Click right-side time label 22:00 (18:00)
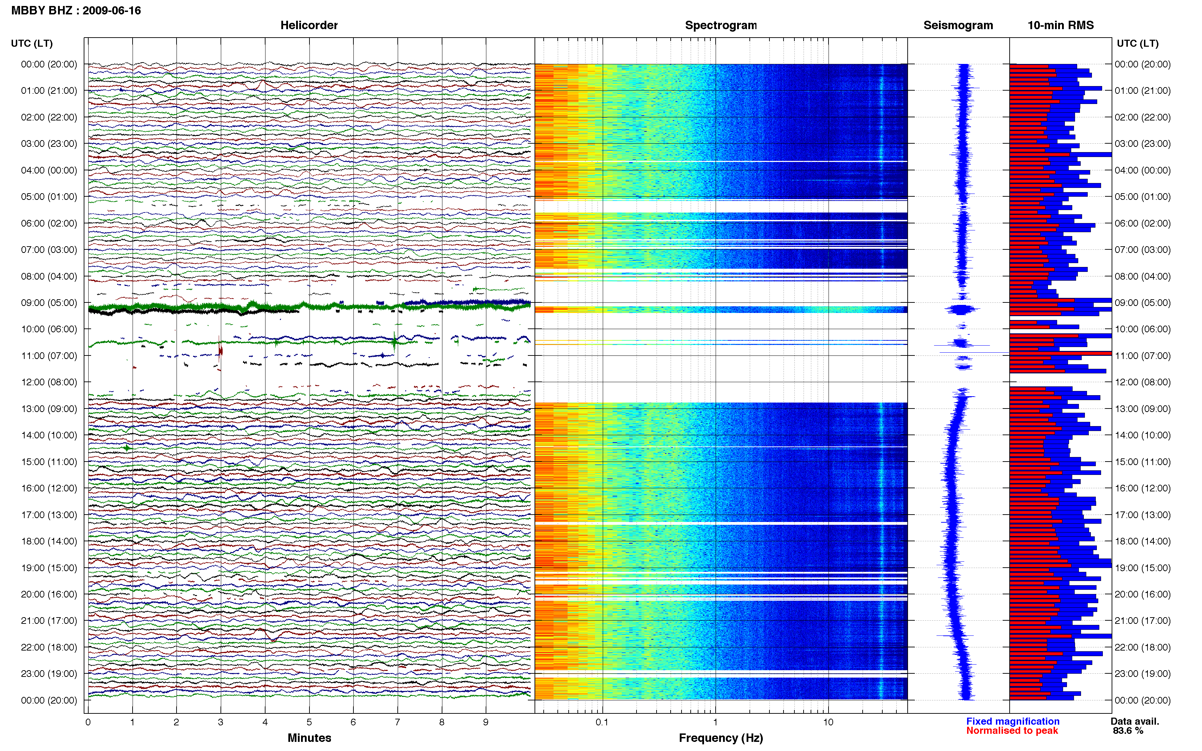 pyautogui.click(x=1142, y=647)
